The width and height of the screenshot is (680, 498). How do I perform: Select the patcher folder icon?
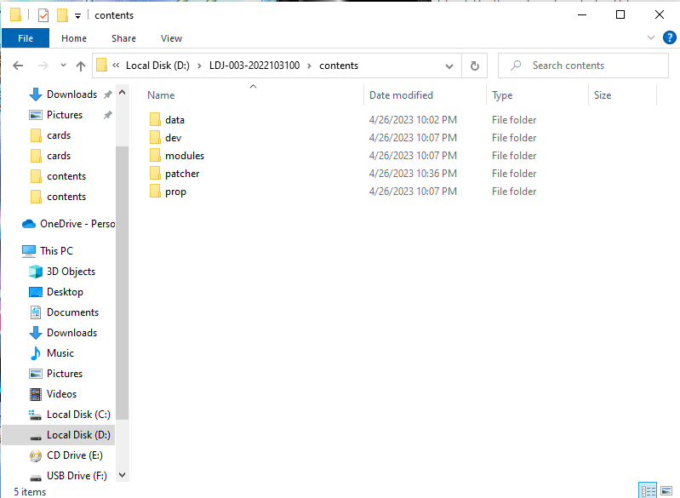[155, 174]
